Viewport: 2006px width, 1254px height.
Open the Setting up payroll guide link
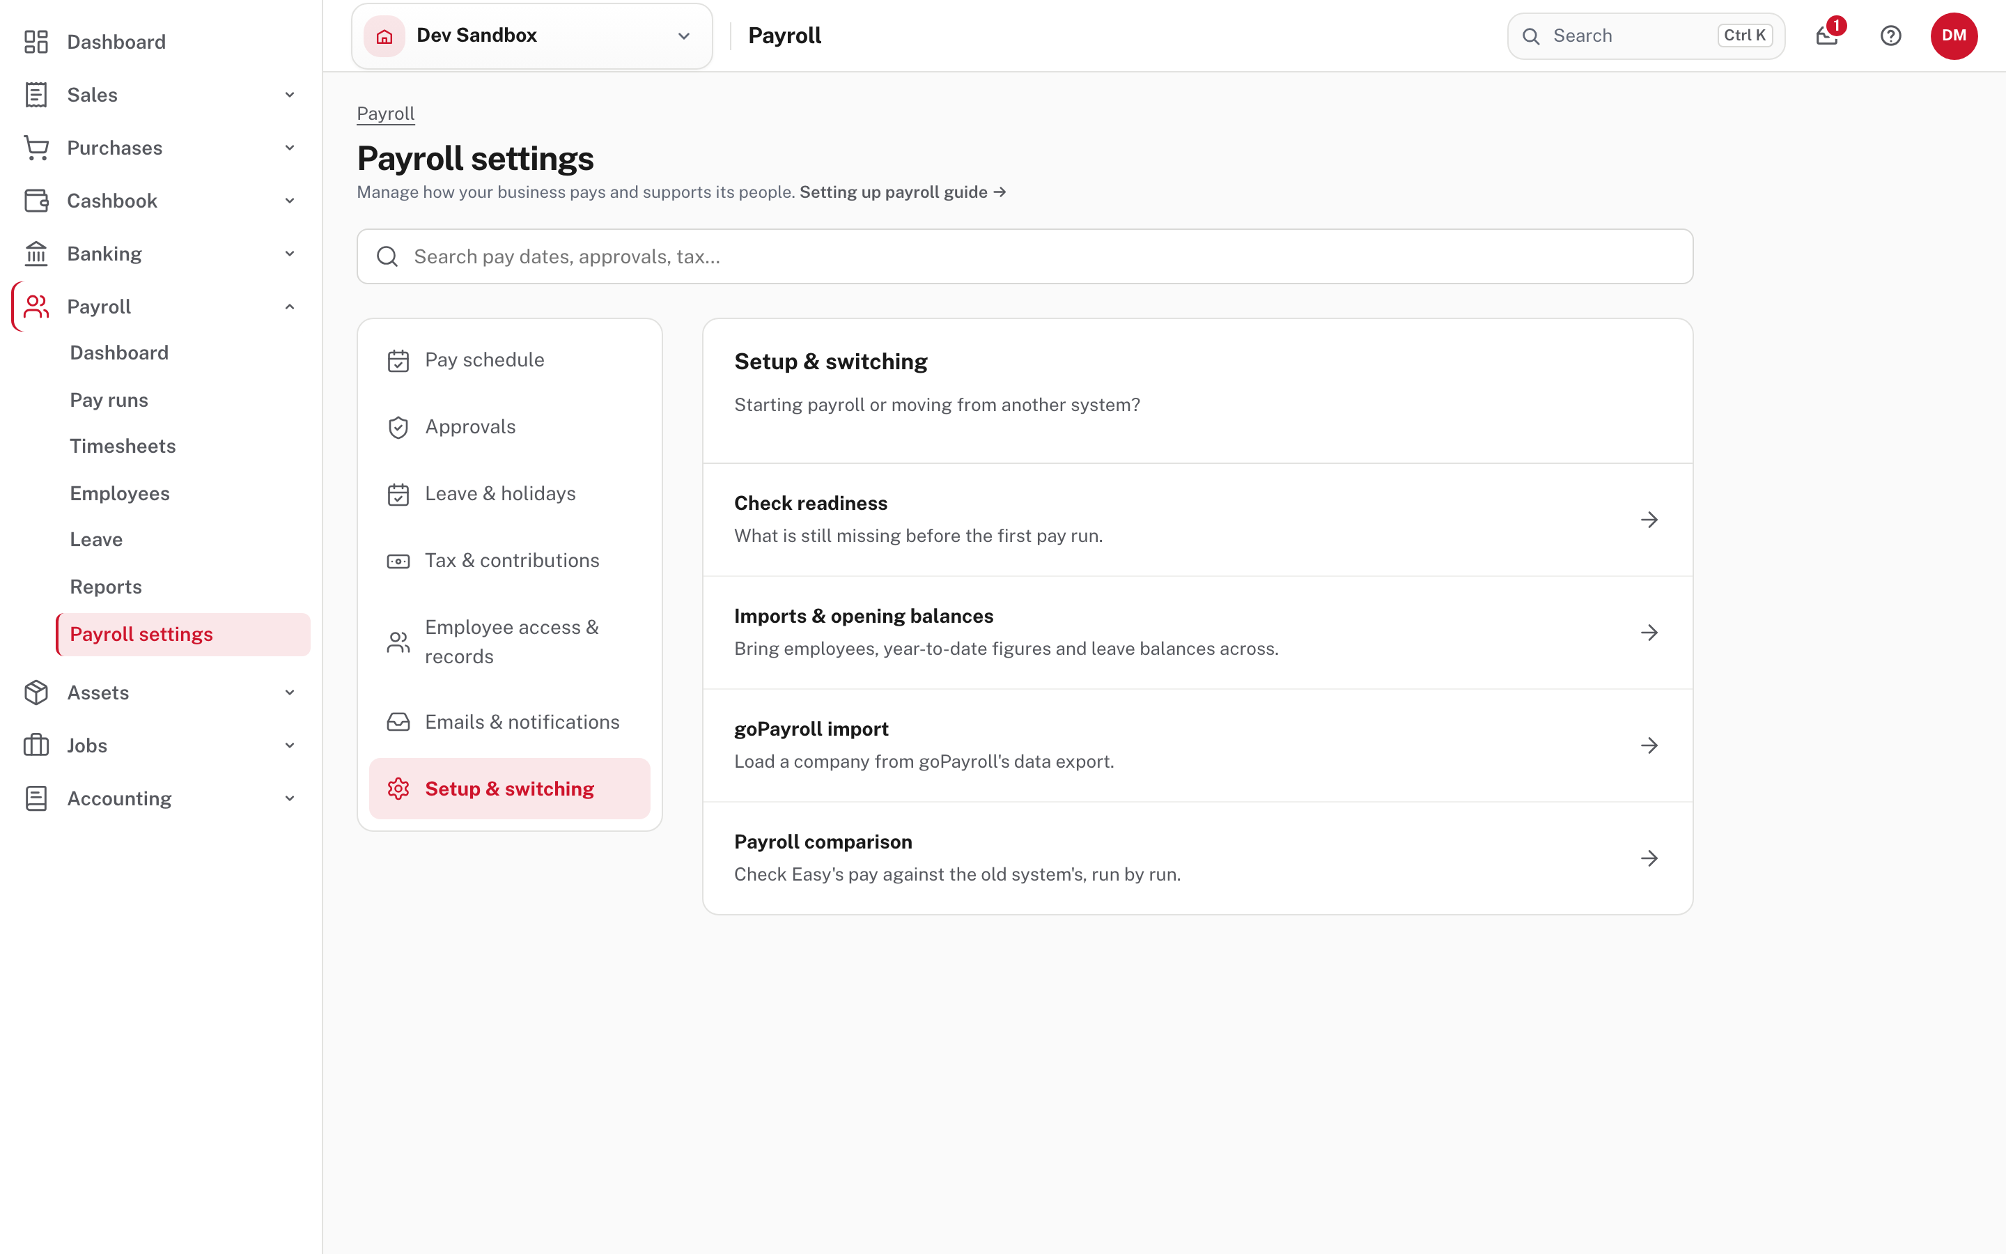coord(903,192)
